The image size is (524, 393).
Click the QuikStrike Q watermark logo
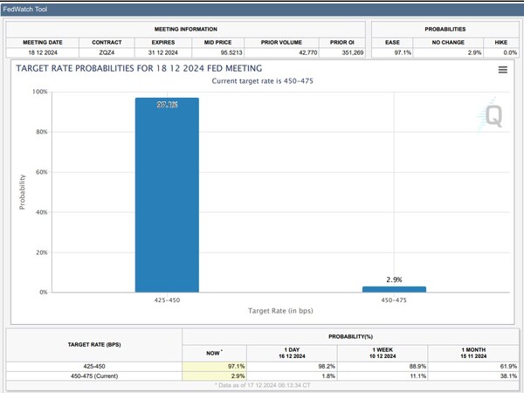(x=494, y=115)
